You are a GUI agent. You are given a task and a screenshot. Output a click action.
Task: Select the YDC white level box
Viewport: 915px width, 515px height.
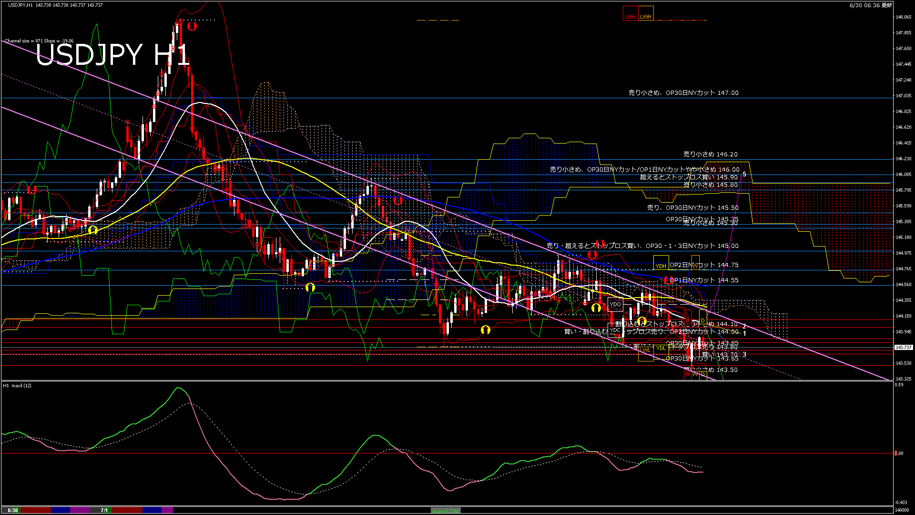coord(615,330)
